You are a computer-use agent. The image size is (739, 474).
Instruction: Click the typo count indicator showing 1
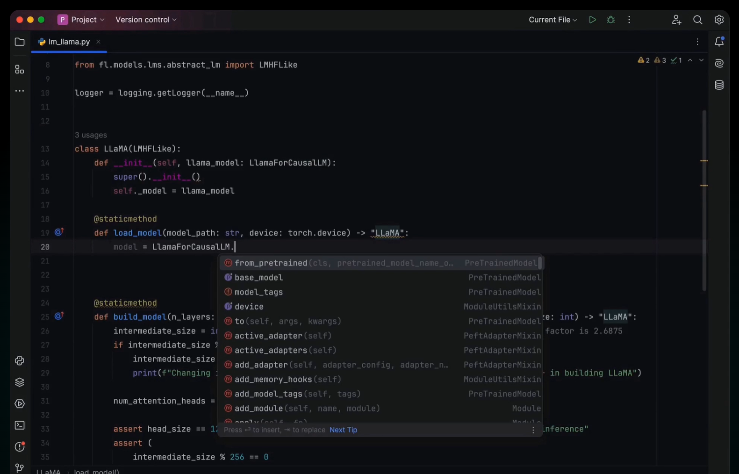[x=676, y=60]
